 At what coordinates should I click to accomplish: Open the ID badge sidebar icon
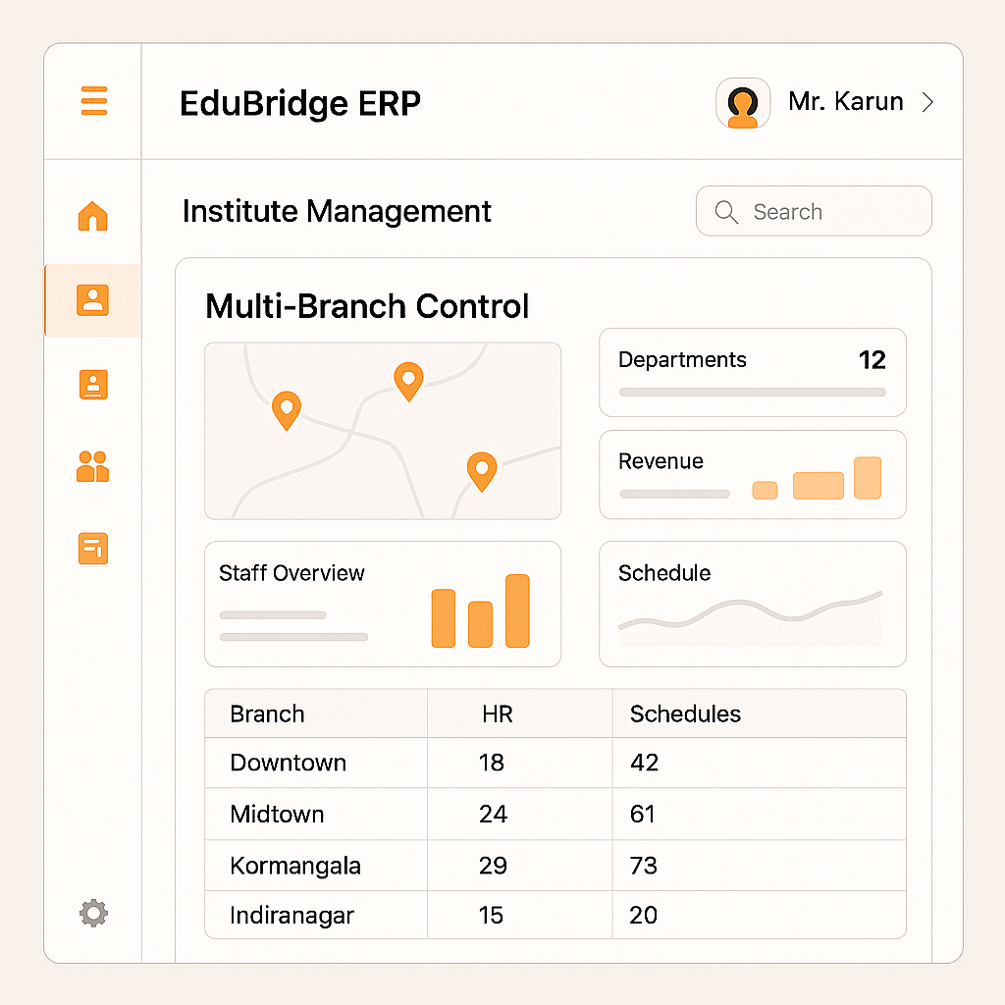click(x=93, y=385)
